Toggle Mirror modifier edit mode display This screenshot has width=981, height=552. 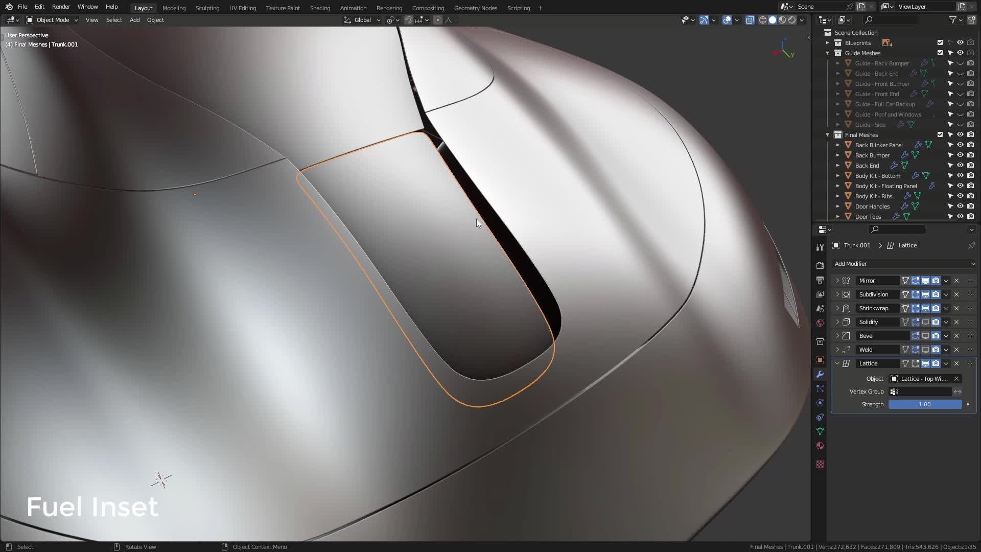(915, 281)
